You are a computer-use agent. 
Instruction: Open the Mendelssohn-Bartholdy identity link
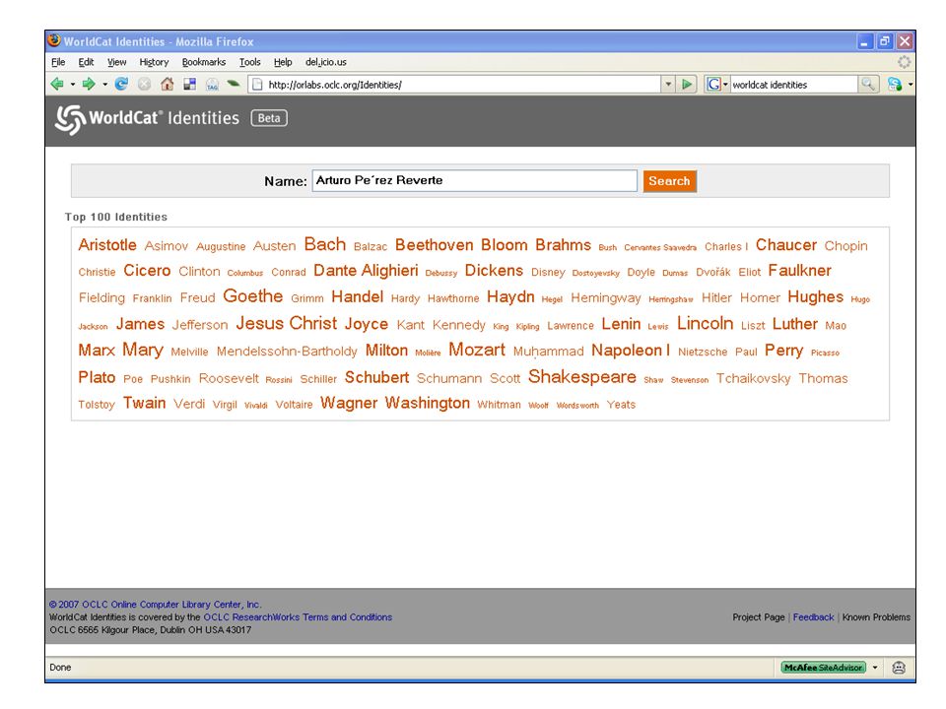[287, 351]
